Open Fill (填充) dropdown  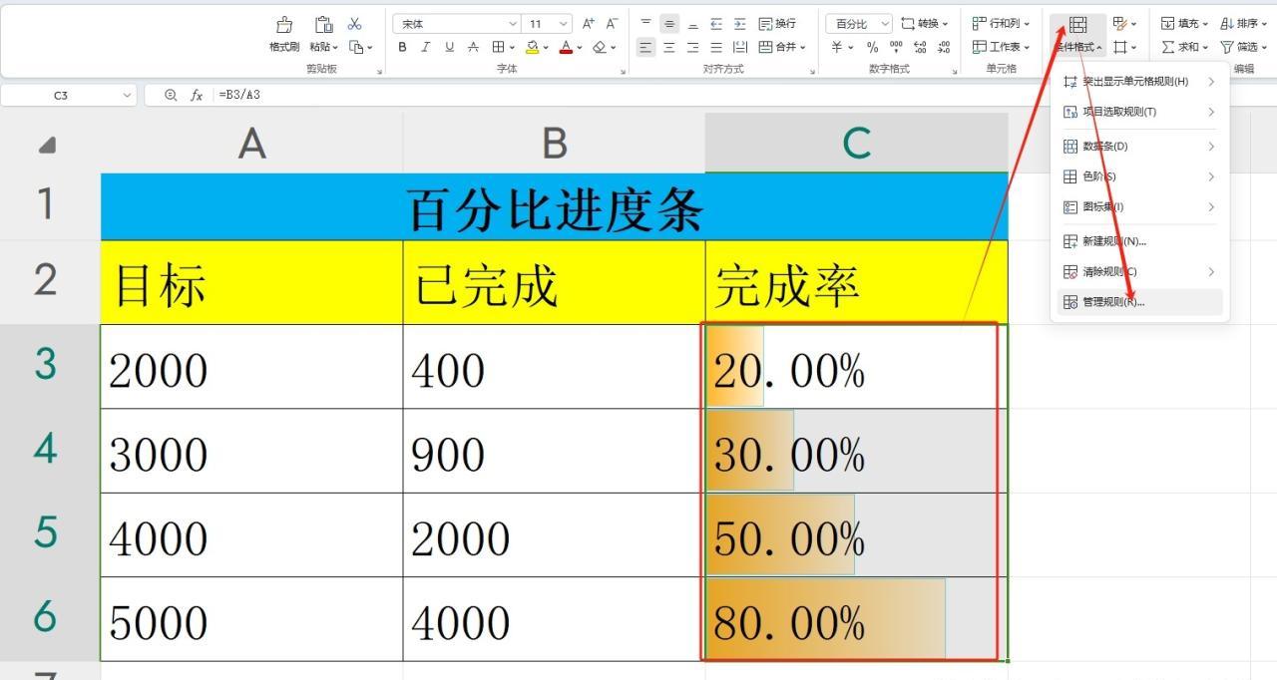1184,23
